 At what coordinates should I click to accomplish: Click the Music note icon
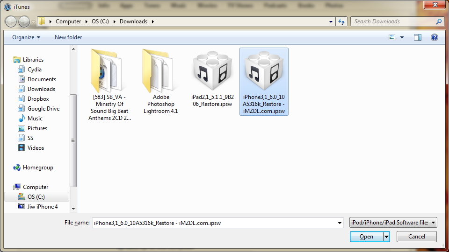pyautogui.click(x=21, y=118)
